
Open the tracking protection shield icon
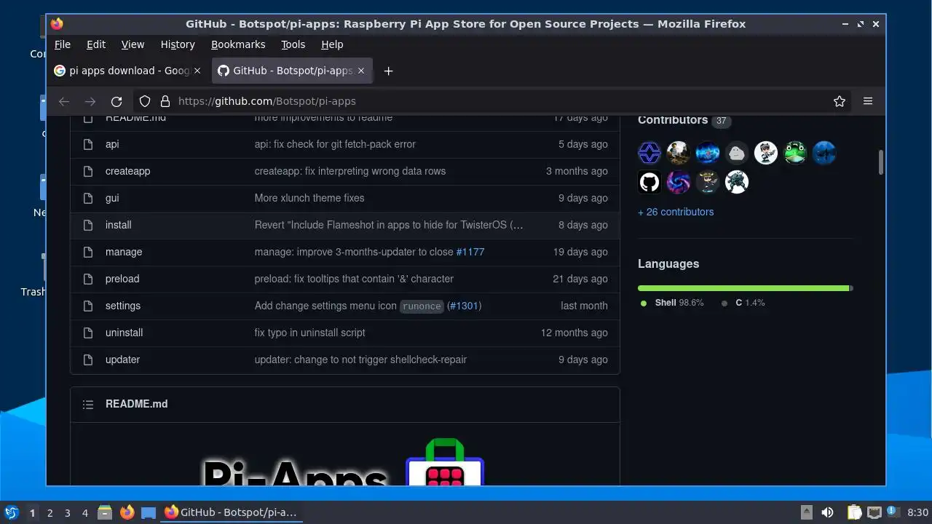(x=145, y=101)
